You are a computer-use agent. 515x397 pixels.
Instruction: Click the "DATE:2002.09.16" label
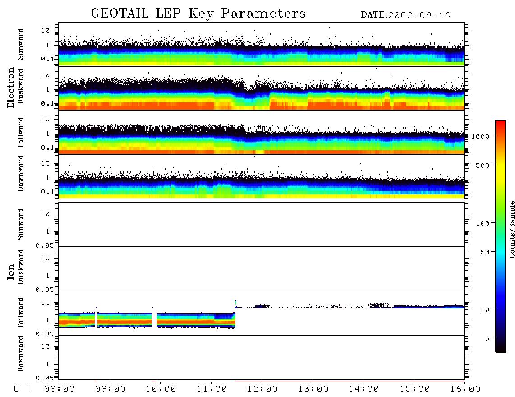pyautogui.click(x=405, y=15)
